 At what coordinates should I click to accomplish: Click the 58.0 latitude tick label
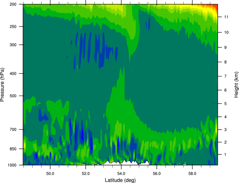pos(192,174)
